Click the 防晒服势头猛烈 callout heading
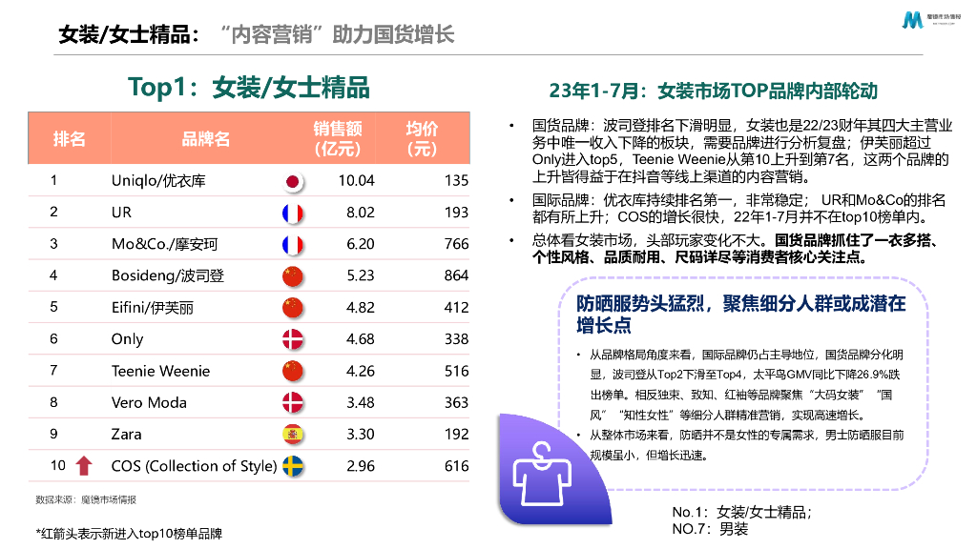This screenshot has height=549, width=977. 740,315
